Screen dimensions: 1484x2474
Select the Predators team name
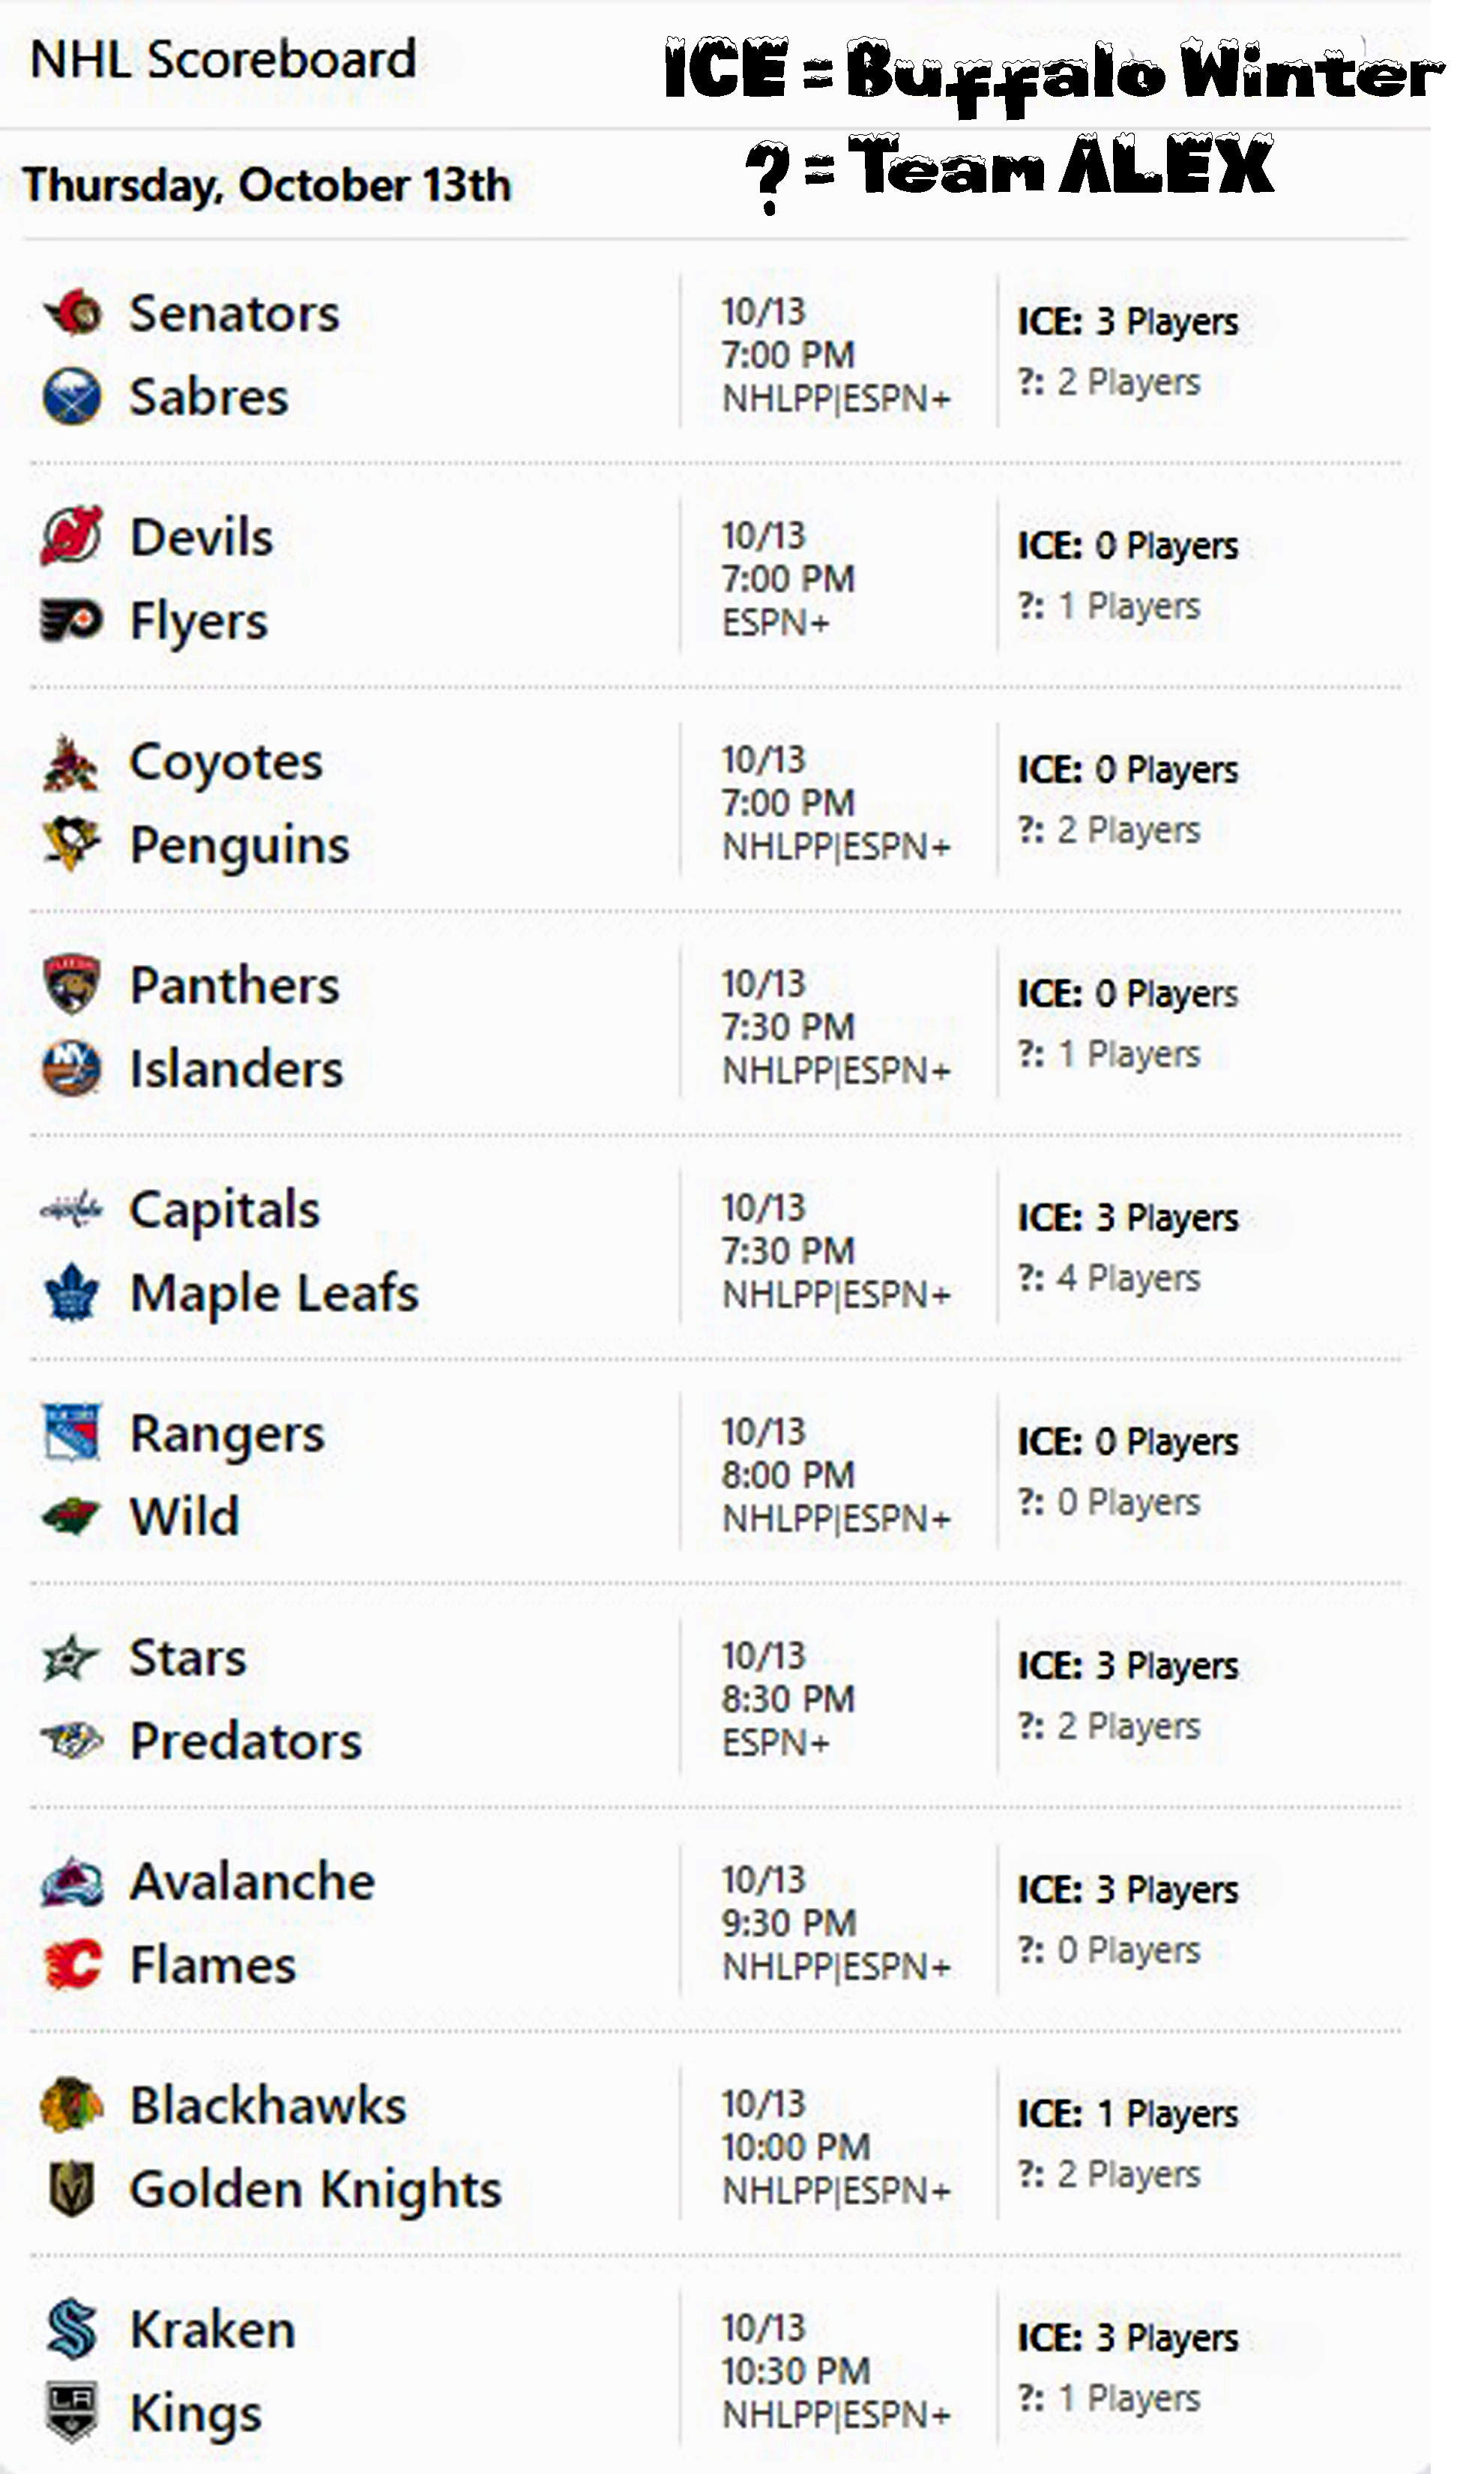point(246,1741)
